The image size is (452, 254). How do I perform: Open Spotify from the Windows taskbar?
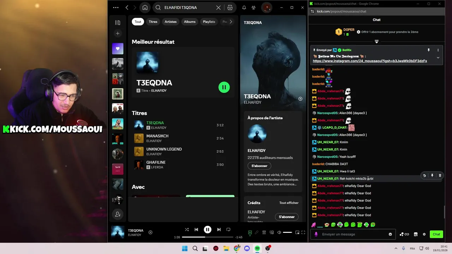pos(257,248)
